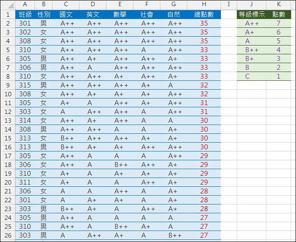Select points value 6 in column K
This screenshot has height=242, width=296.
pos(279,32)
